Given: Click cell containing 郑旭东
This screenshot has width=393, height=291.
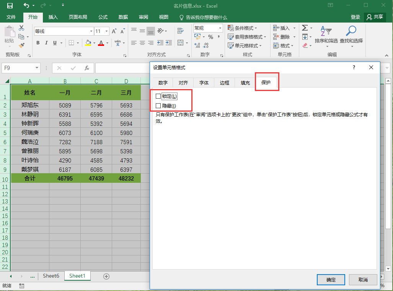Looking at the screenshot, I should point(30,105).
